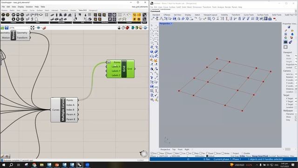Click the disable preview icon on the right of canvas toolbar
The width and height of the screenshot is (298, 168).
[119, 28]
